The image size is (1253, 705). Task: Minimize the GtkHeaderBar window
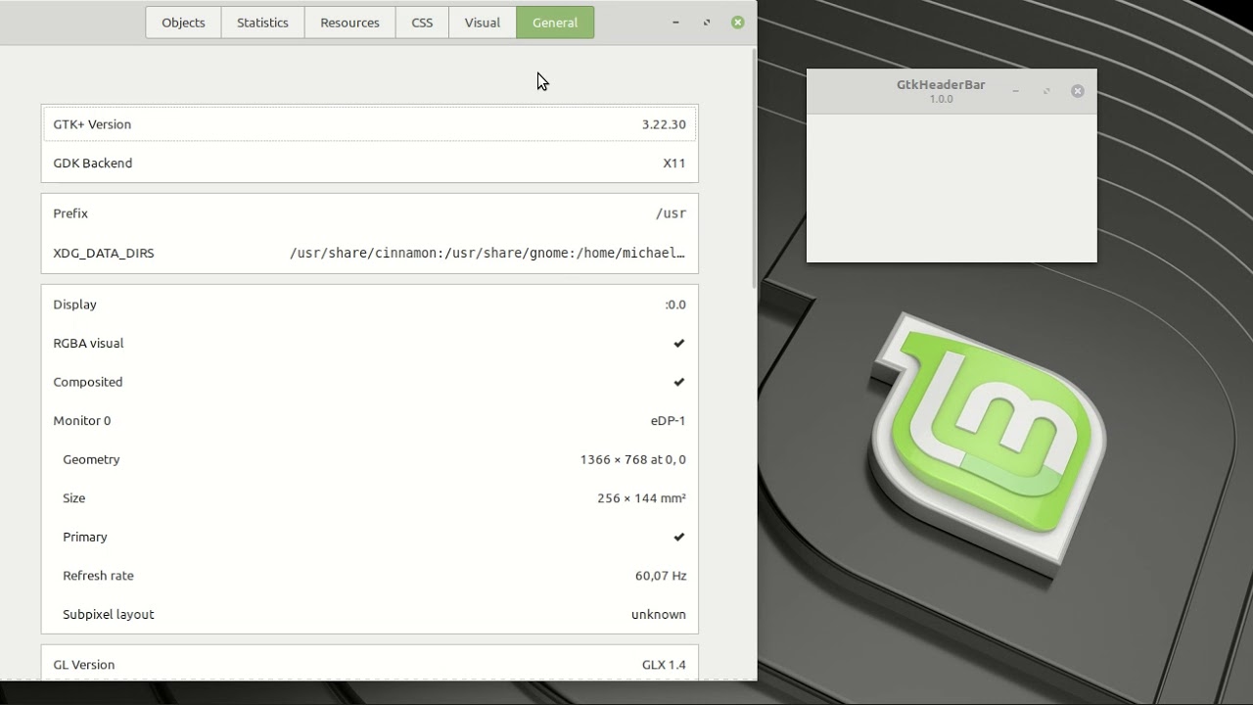coord(1015,91)
